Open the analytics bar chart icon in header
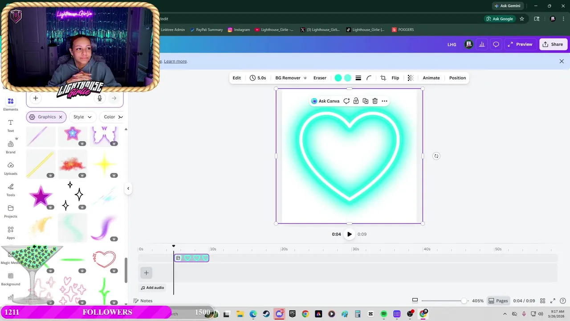Image resolution: width=570 pixels, height=321 pixels. pos(482,45)
